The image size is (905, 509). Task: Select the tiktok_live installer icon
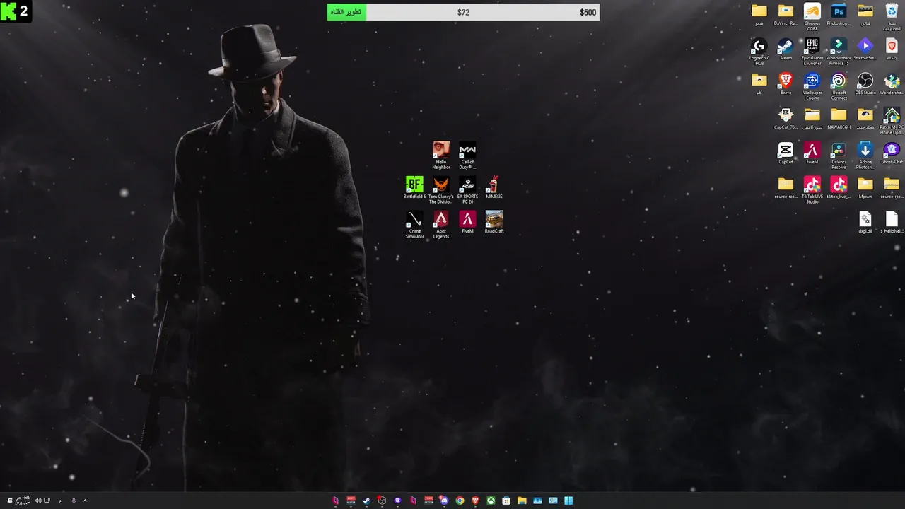pos(839,187)
